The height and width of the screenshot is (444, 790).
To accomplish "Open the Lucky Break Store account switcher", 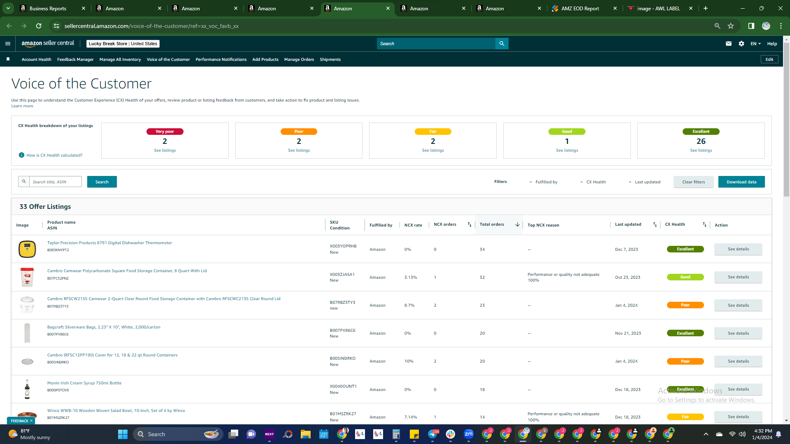I will [123, 44].
